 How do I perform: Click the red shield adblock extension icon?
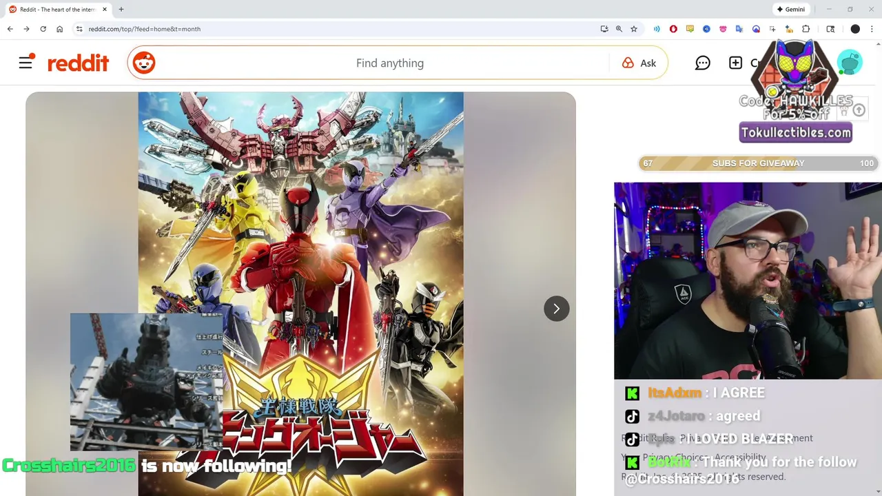[x=673, y=29]
